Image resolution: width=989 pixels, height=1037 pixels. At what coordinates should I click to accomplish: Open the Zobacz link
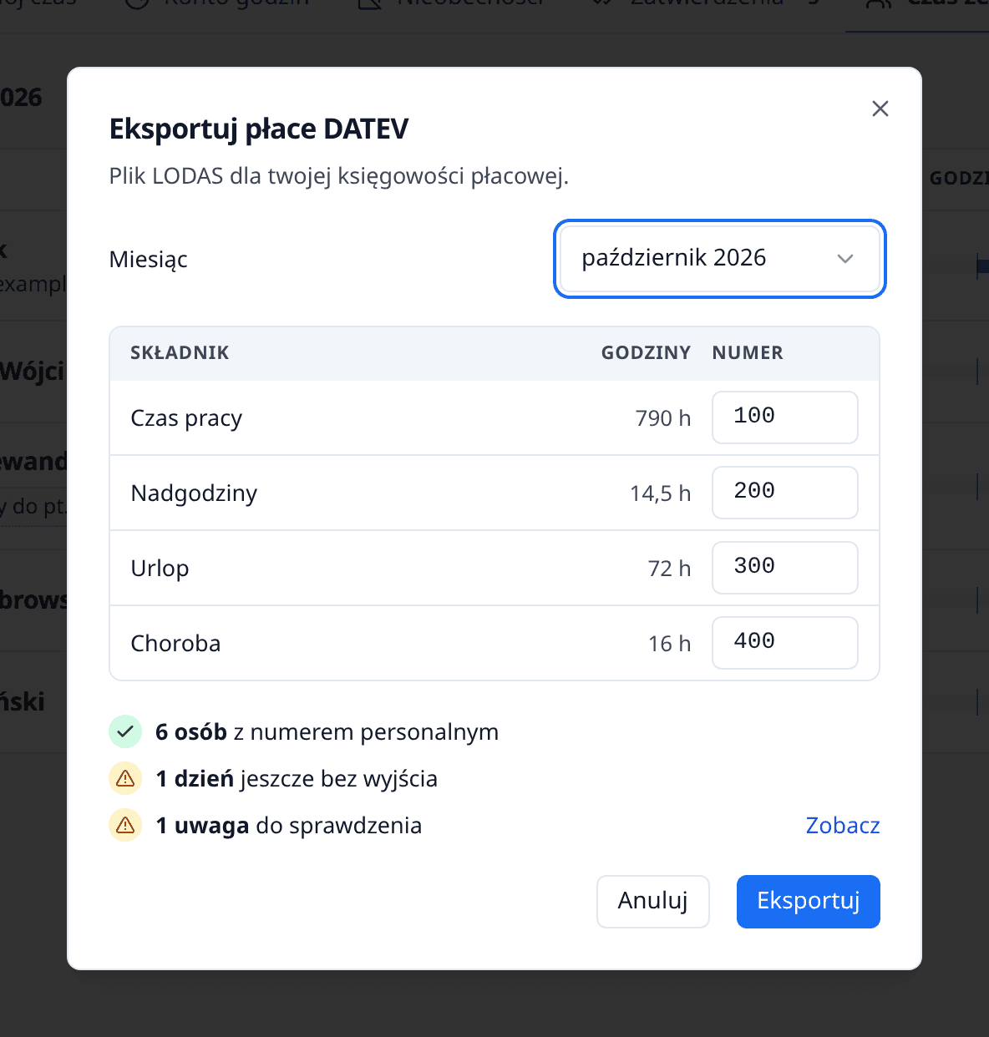coord(843,825)
